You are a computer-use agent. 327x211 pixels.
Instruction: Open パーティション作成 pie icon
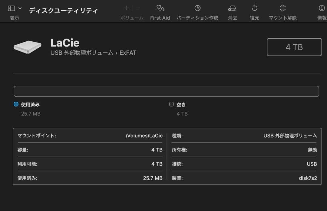tap(197, 8)
